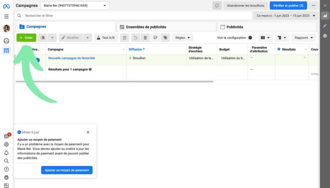Open notifications bell in sidebar
The image size is (330, 188).
(x=6, y=153)
